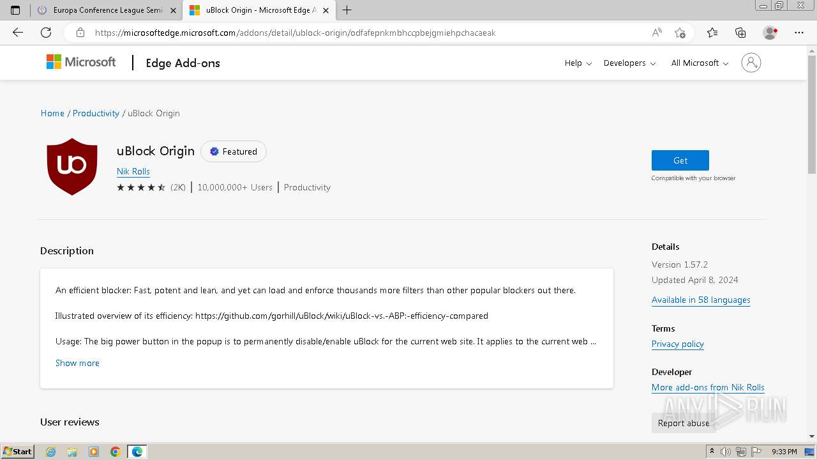Click the Updated April 8, 2024 text
Image resolution: width=817 pixels, height=460 pixels.
tap(695, 280)
